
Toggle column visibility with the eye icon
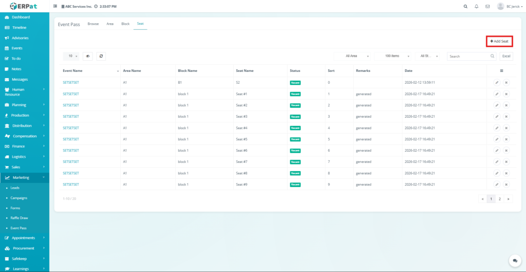tap(88, 56)
